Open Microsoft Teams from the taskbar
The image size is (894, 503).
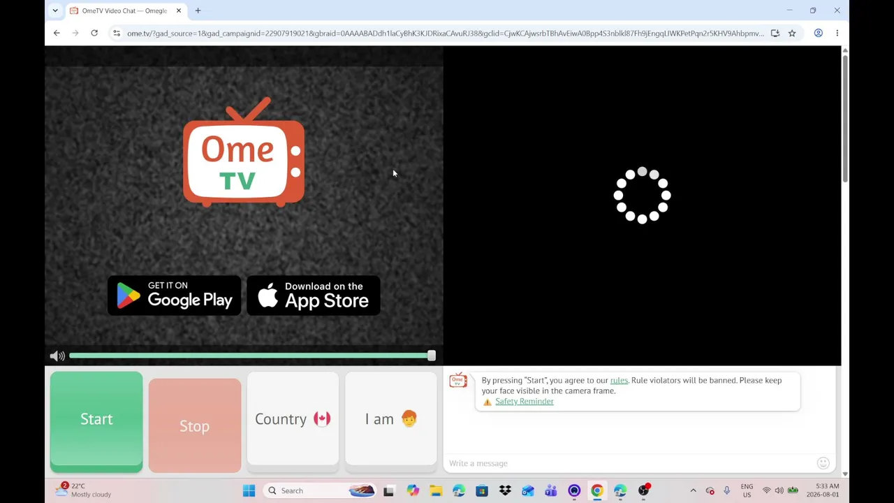(551, 490)
